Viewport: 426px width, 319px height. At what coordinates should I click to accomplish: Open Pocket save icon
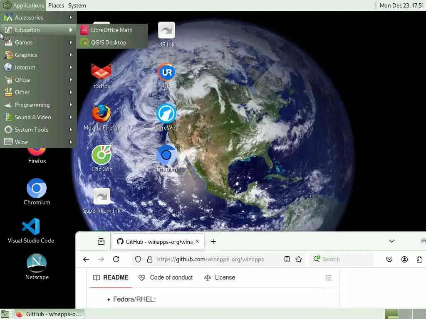[x=389, y=259]
